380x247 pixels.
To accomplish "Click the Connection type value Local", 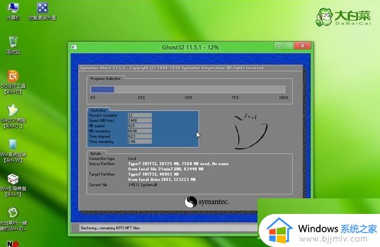I will pos(132,159).
